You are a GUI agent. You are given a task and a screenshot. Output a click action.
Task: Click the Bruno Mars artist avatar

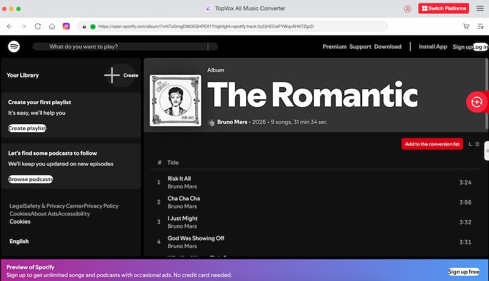coord(211,122)
